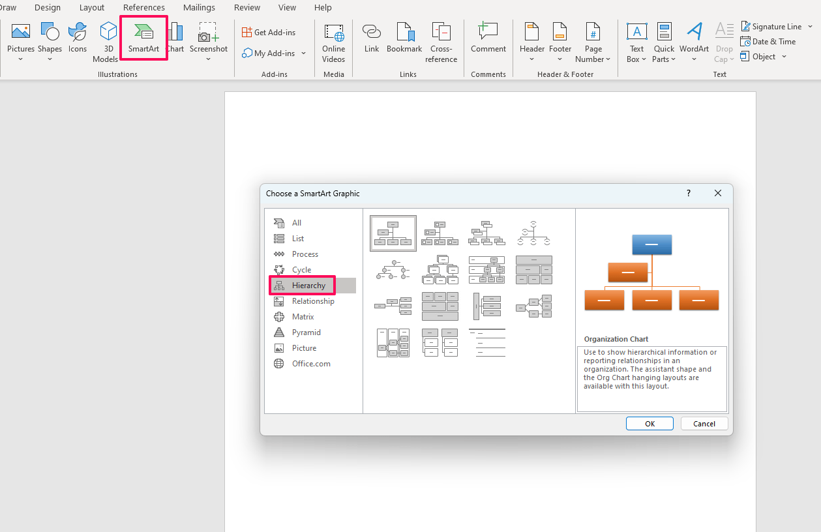Image resolution: width=821 pixels, height=532 pixels.
Task: Insert an Online Video
Action: (x=333, y=42)
